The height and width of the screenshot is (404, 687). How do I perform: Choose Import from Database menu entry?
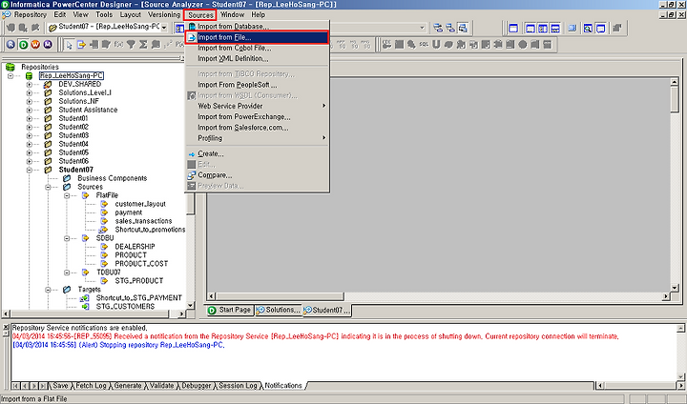[258, 27]
